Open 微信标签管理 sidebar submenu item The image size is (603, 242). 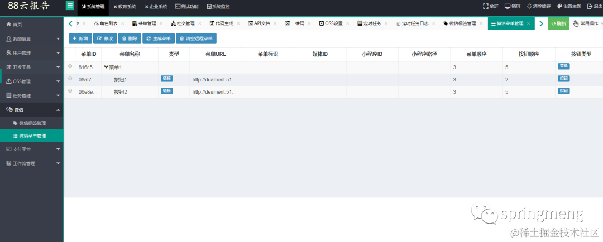[32, 123]
